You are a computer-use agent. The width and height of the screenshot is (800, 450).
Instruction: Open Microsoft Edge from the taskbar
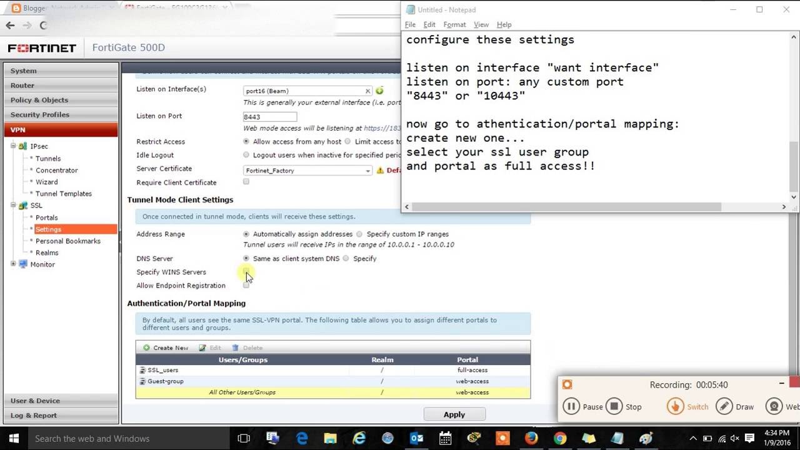point(301,438)
